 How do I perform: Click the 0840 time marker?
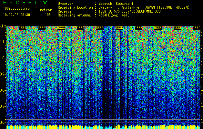pos(197,28)
